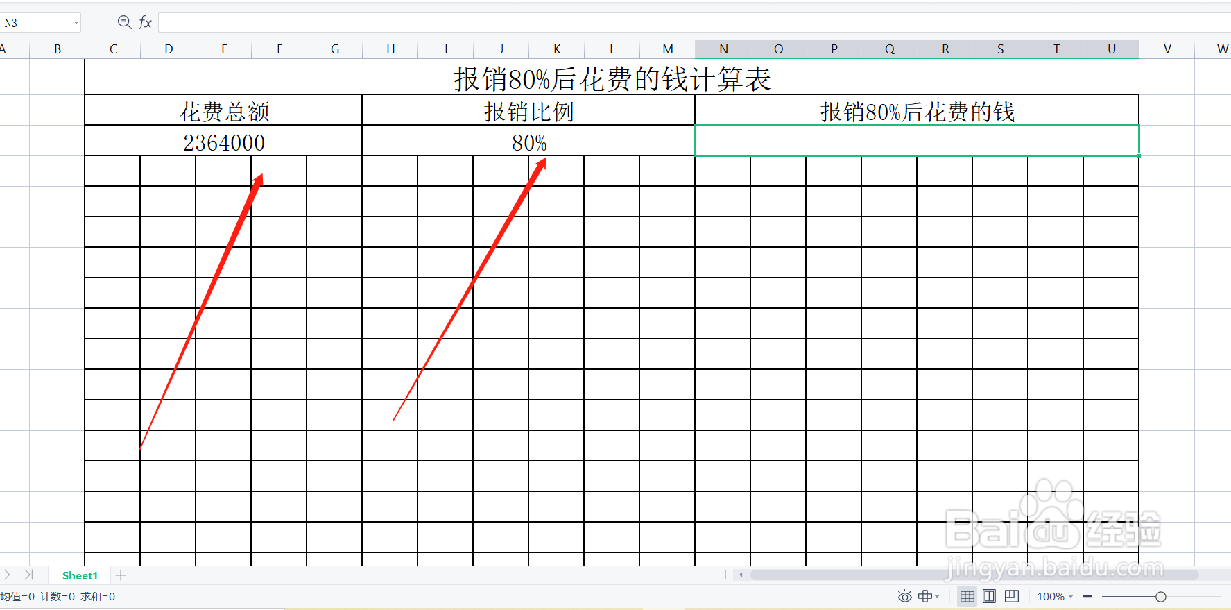This screenshot has height=610, width=1231.
Task: Select the 花费总额 header cell
Action: pos(223,110)
